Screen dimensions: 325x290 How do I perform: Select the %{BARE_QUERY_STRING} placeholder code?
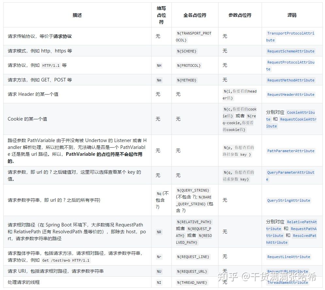[x=194, y=200]
